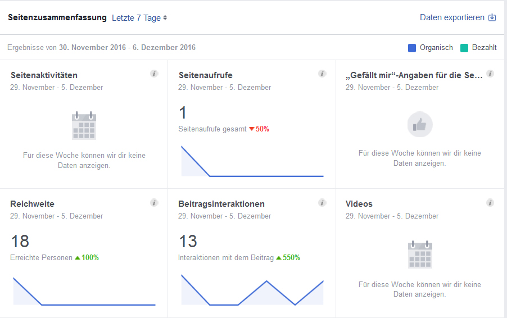The image size is (507, 318).
Task: Click info icon on Reichweite card
Action: (x=154, y=203)
